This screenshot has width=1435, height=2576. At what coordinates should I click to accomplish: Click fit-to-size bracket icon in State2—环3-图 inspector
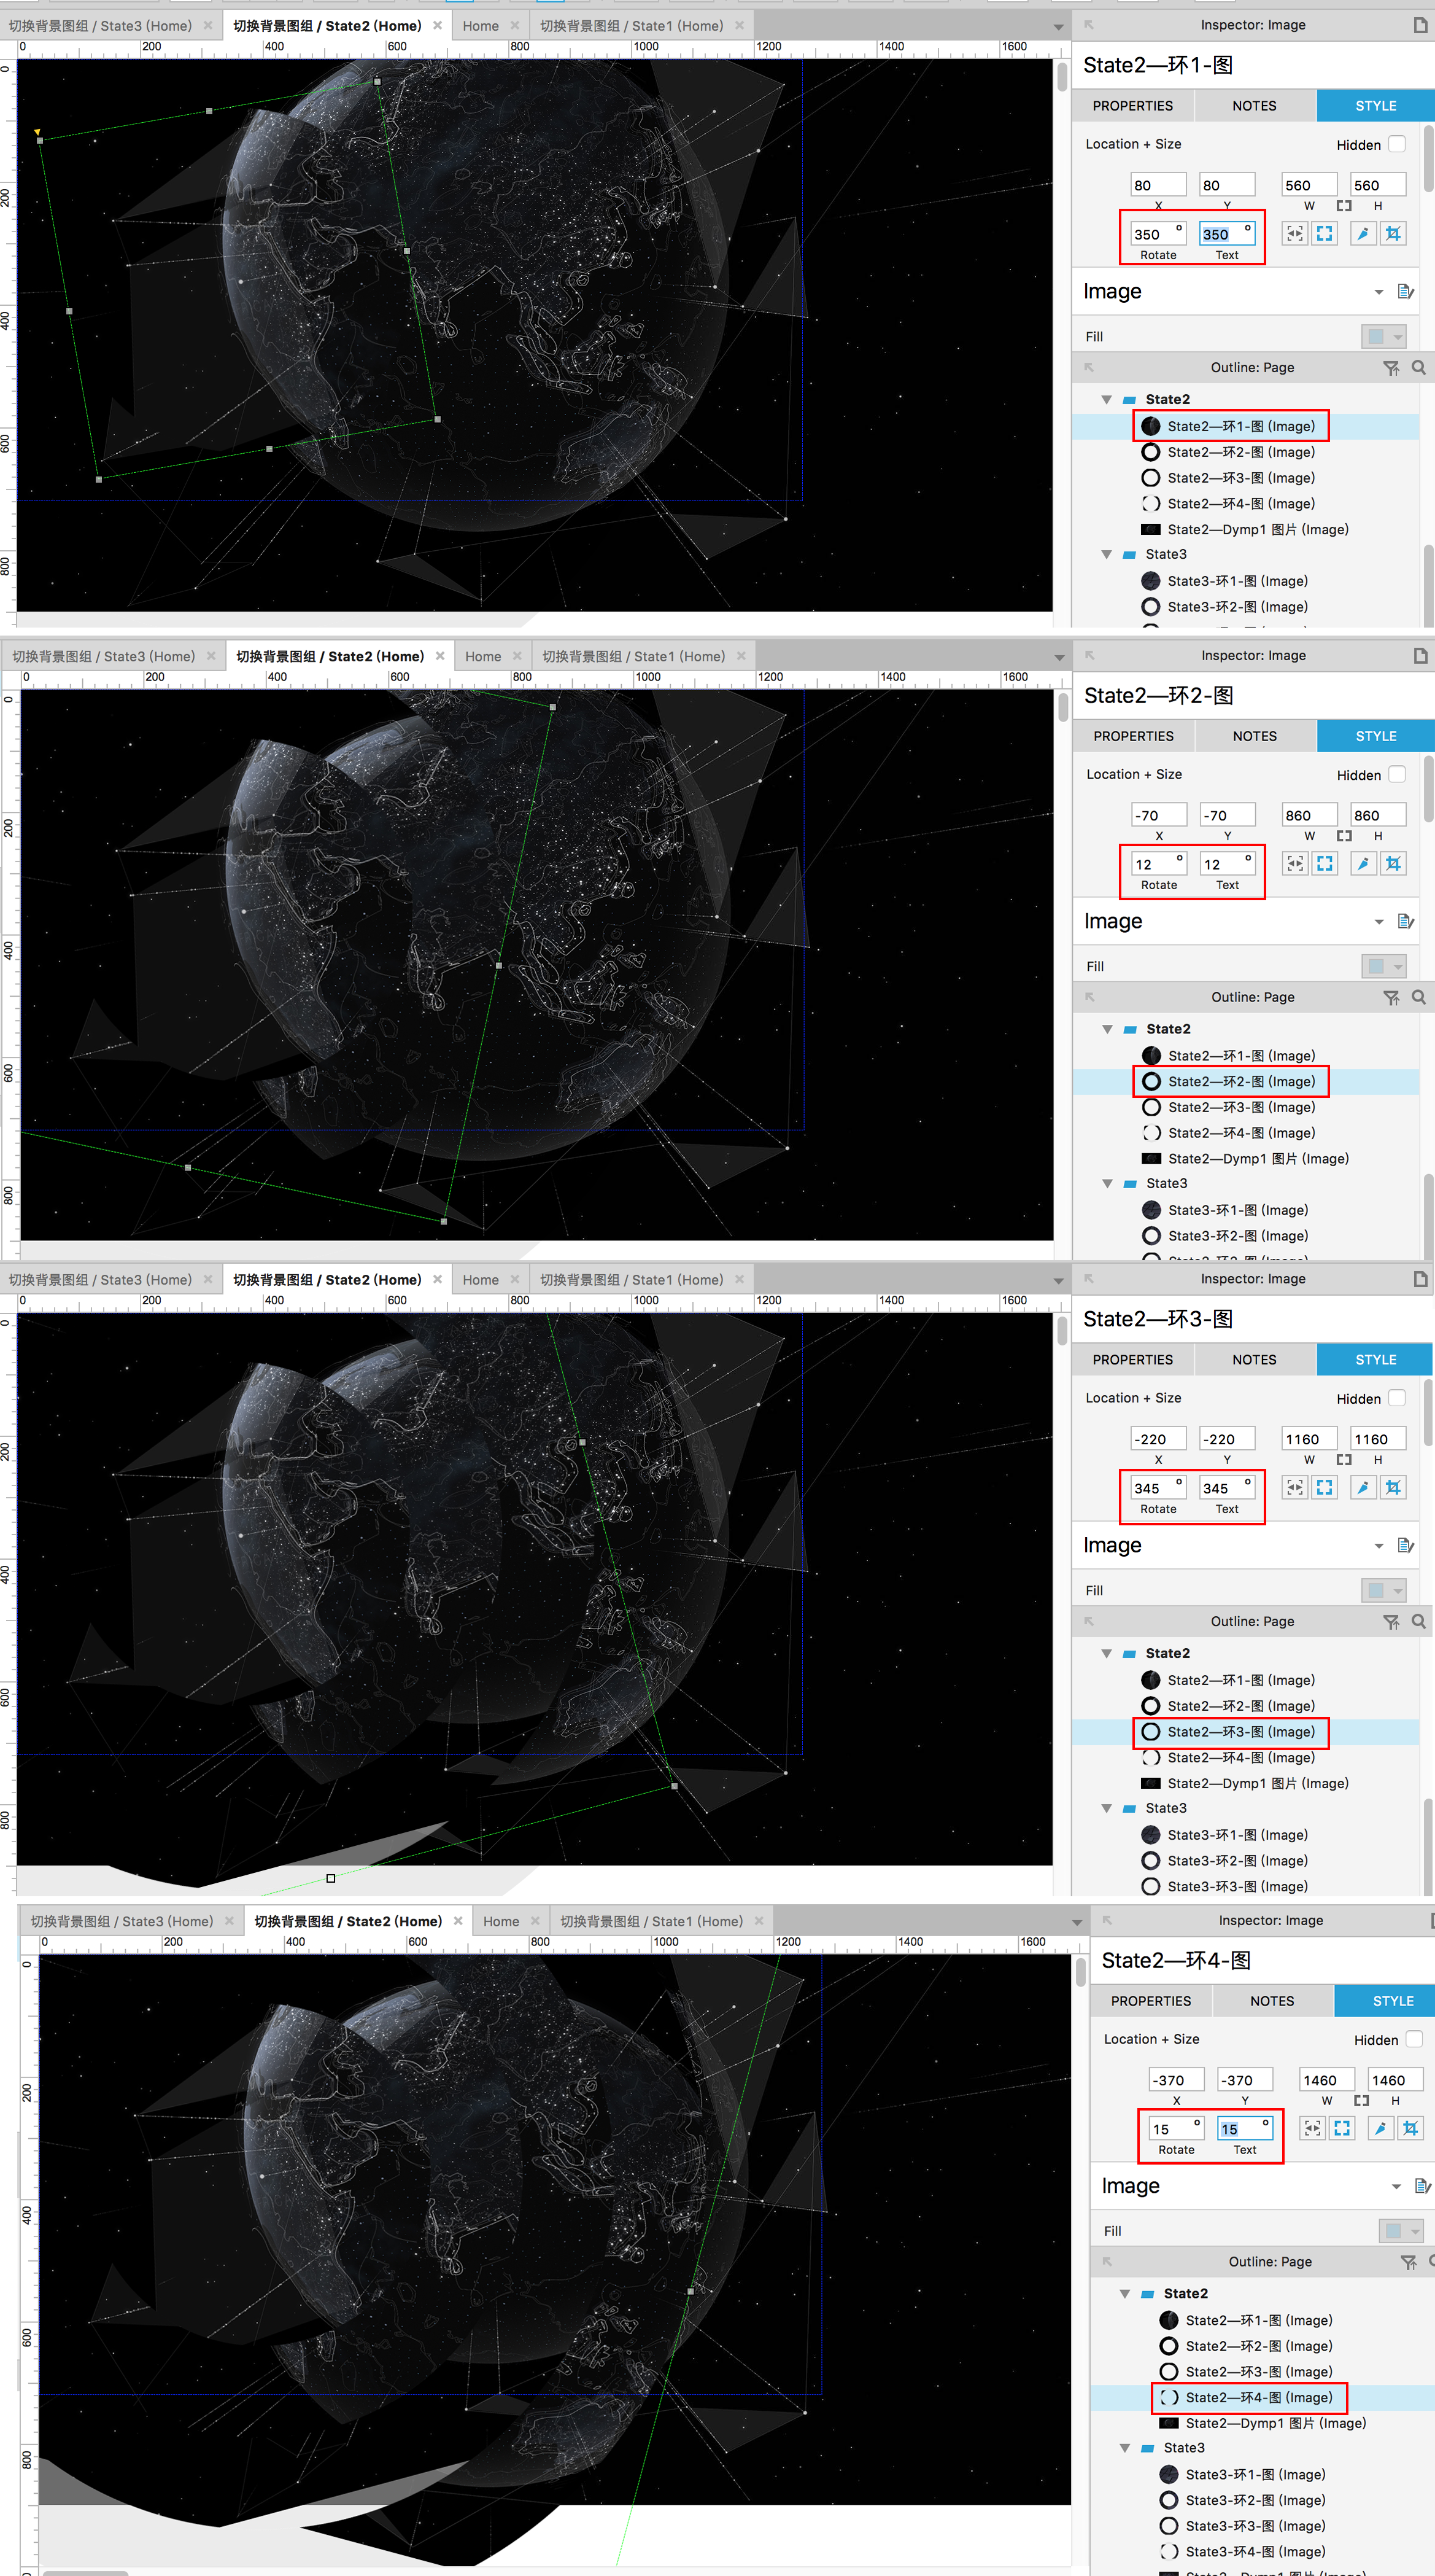[1324, 1487]
